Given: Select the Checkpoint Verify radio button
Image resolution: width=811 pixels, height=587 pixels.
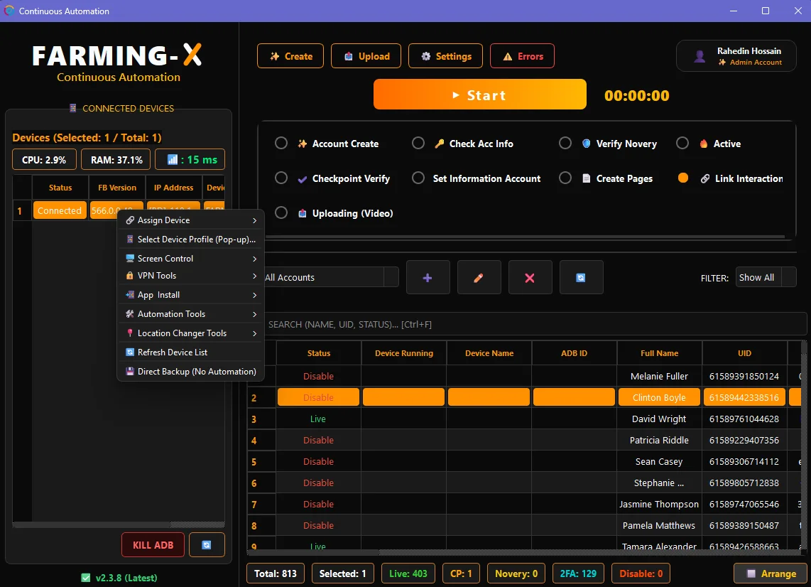Looking at the screenshot, I should click(281, 178).
